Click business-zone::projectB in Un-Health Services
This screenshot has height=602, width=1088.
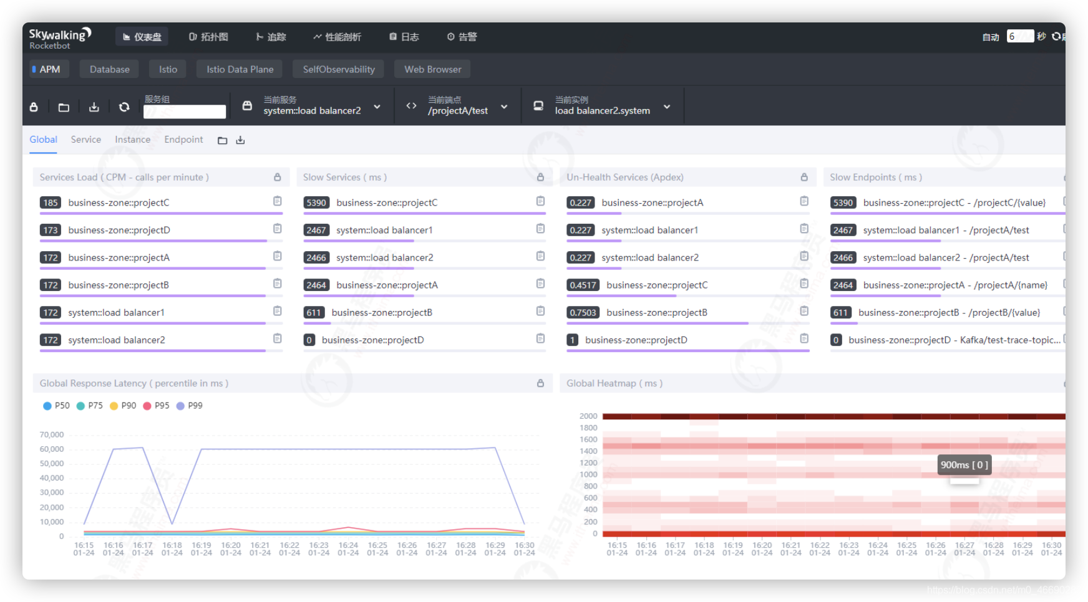coord(656,312)
